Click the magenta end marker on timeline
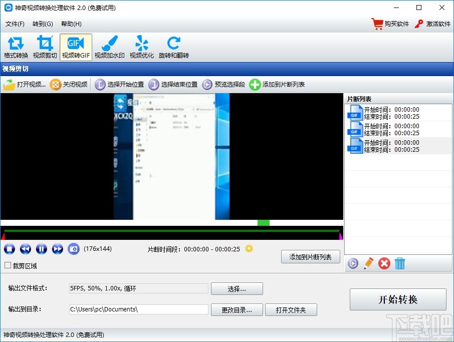 pos(341,236)
